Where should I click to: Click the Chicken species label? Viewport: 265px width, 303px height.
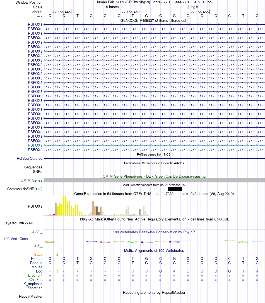click(x=36, y=279)
